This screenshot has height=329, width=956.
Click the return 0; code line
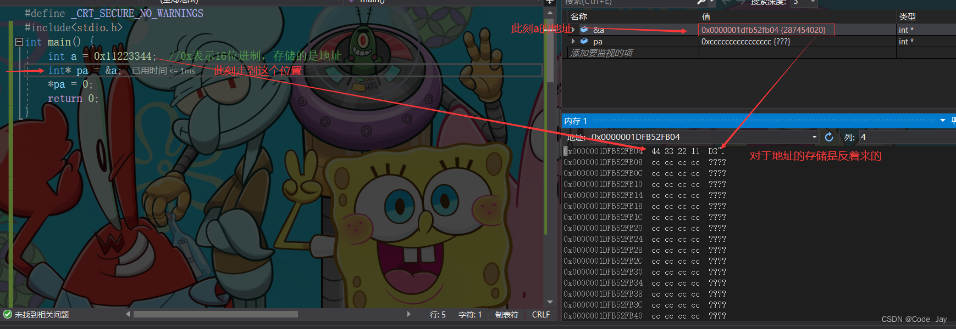pyautogui.click(x=73, y=99)
